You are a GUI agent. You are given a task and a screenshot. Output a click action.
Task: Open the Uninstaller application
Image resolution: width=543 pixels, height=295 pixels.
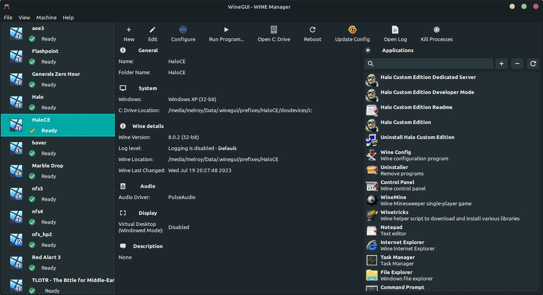click(452, 170)
